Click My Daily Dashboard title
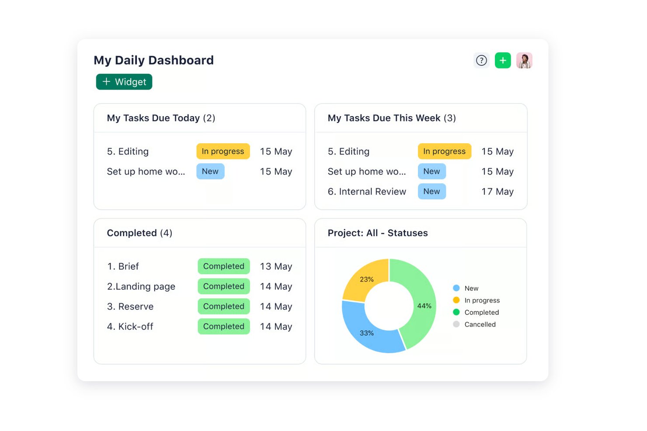This screenshot has width=647, height=431. pos(154,60)
